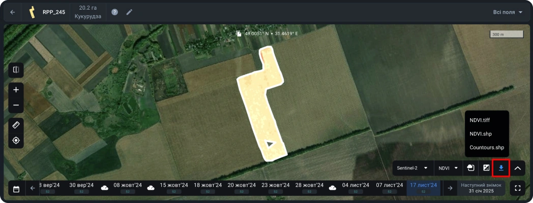Zoom out with the minus button
The image size is (533, 203).
16,105
